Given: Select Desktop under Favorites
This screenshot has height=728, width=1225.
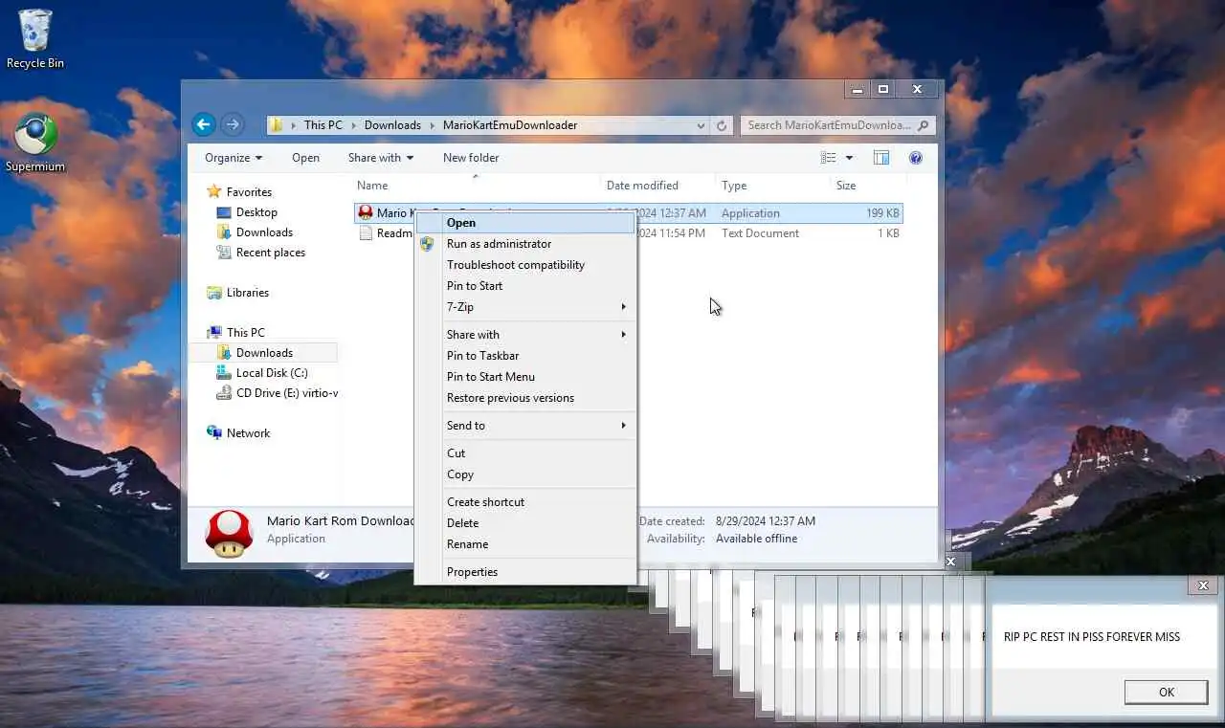Looking at the screenshot, I should [256, 212].
